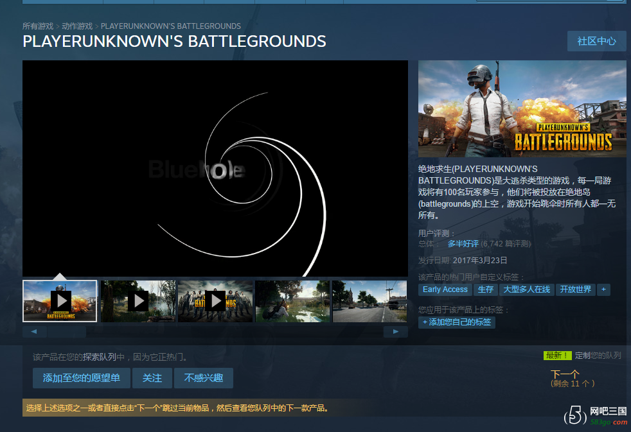This screenshot has width=631, height=432.
Task: Play the first trailer thumbnail with explosion
Action: pyautogui.click(x=60, y=301)
